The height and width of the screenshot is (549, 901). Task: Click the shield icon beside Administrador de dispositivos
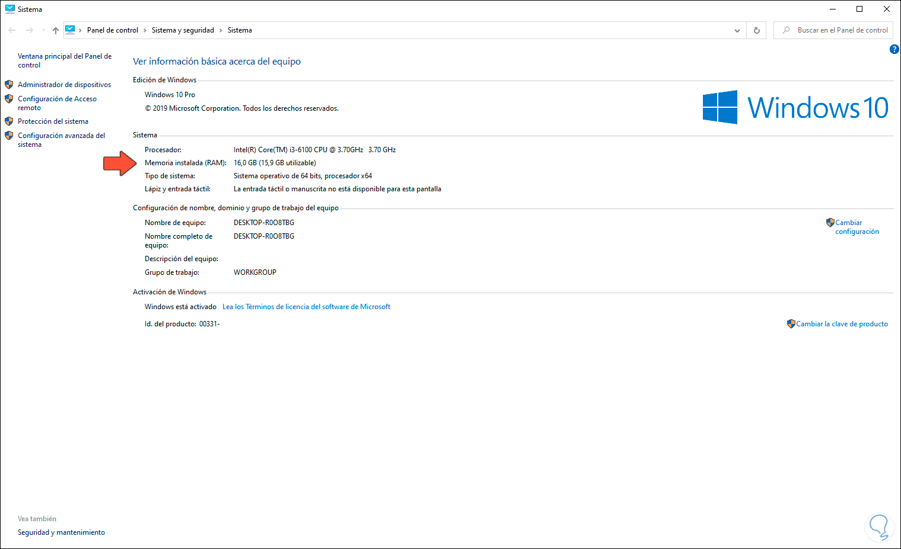point(9,85)
